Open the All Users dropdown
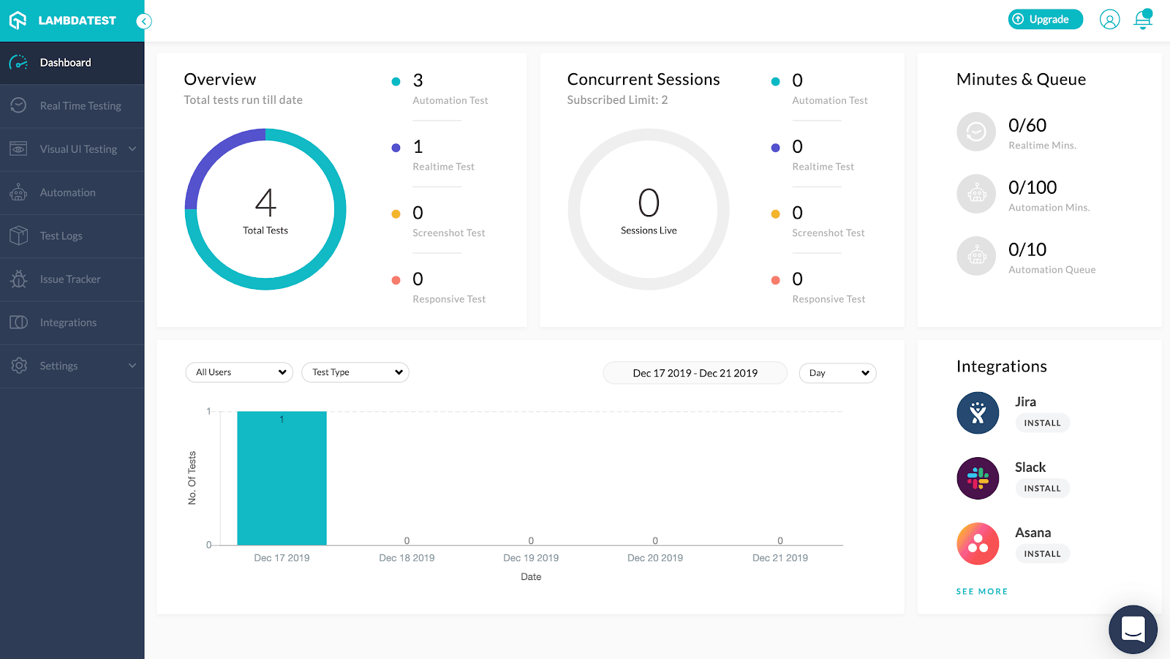 point(238,372)
